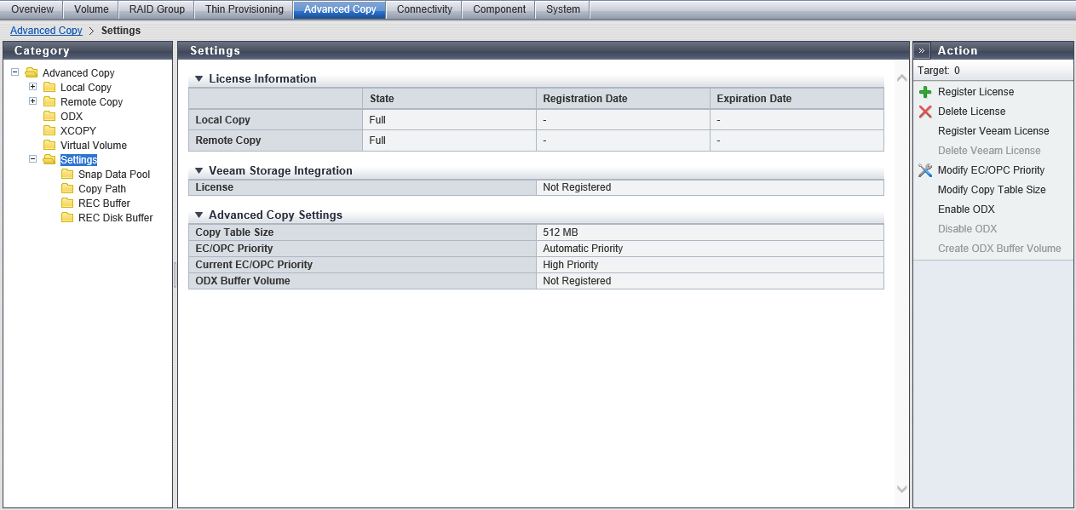
Task: Click the red X Delete License icon
Action: [x=925, y=112]
